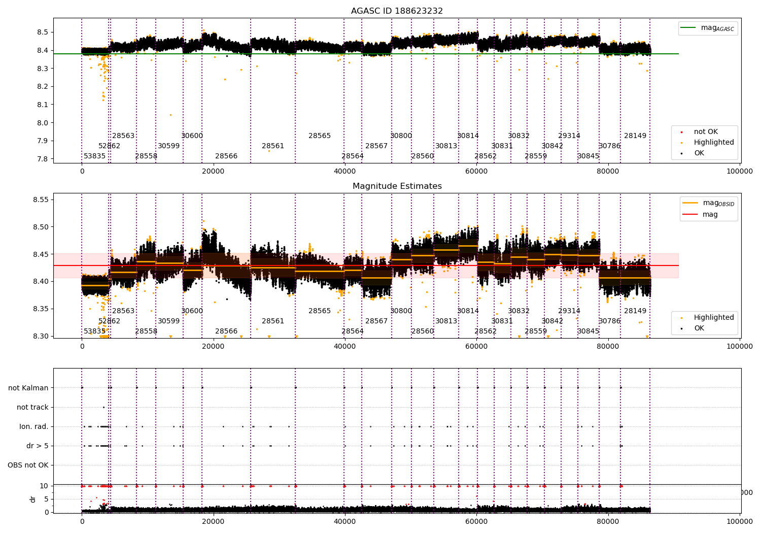
Task: Select obsid label 28563 in the top plot
Action: [x=123, y=136]
